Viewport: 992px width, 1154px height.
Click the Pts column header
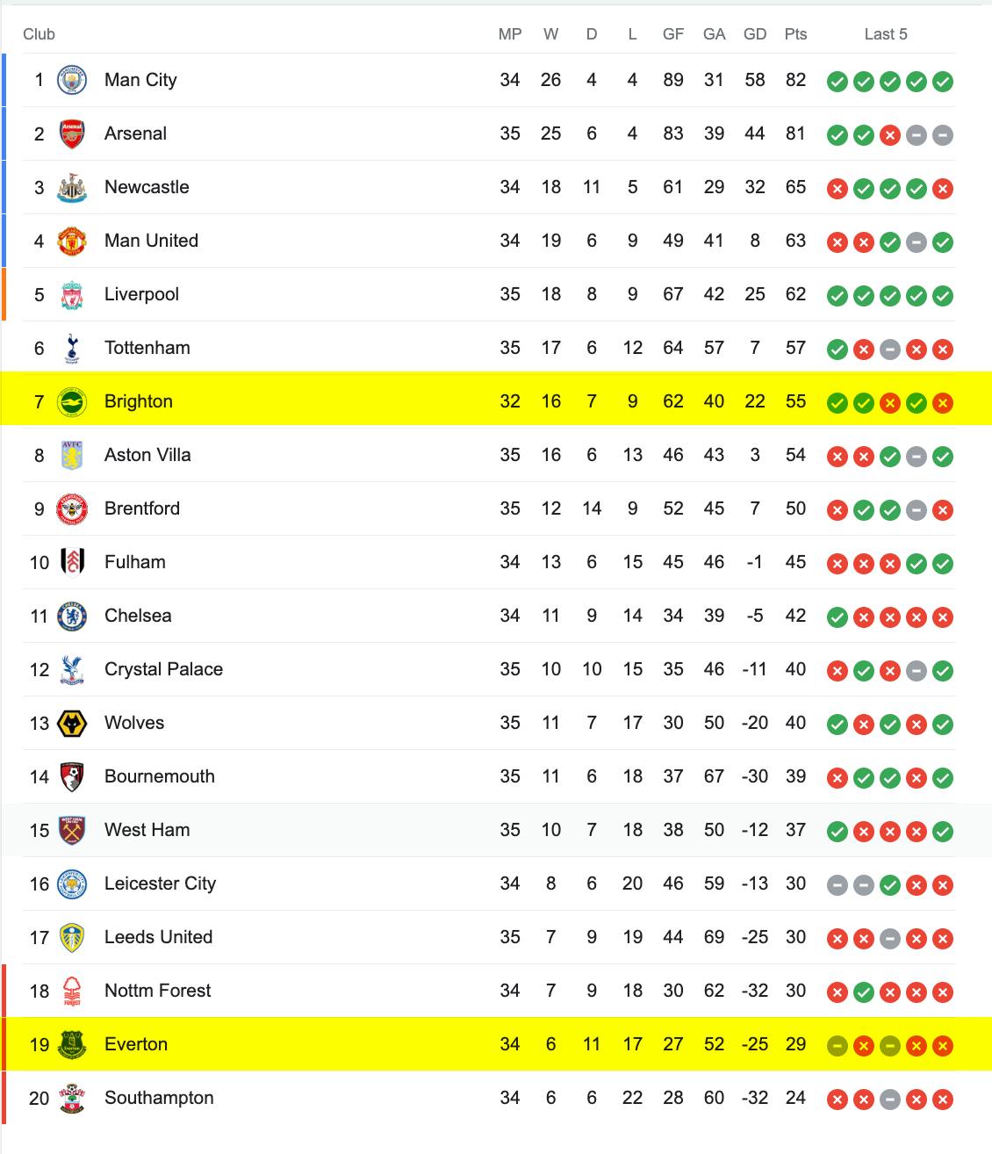796,34
